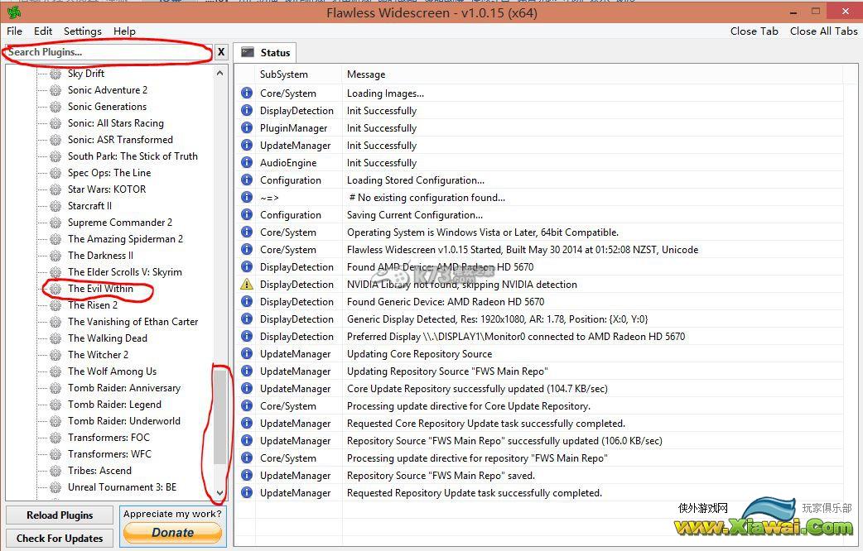Select The Risen 2 plugin

click(93, 305)
